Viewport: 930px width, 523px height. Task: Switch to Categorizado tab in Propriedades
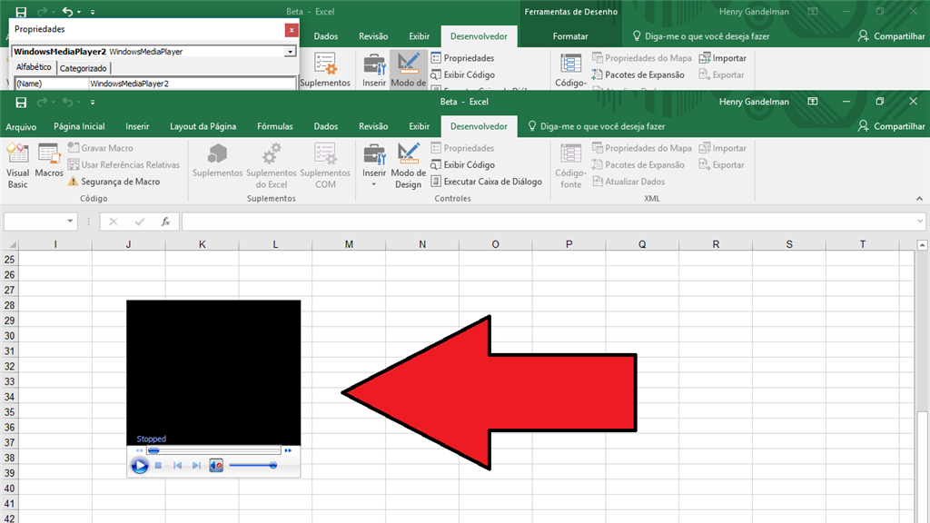pyautogui.click(x=83, y=68)
